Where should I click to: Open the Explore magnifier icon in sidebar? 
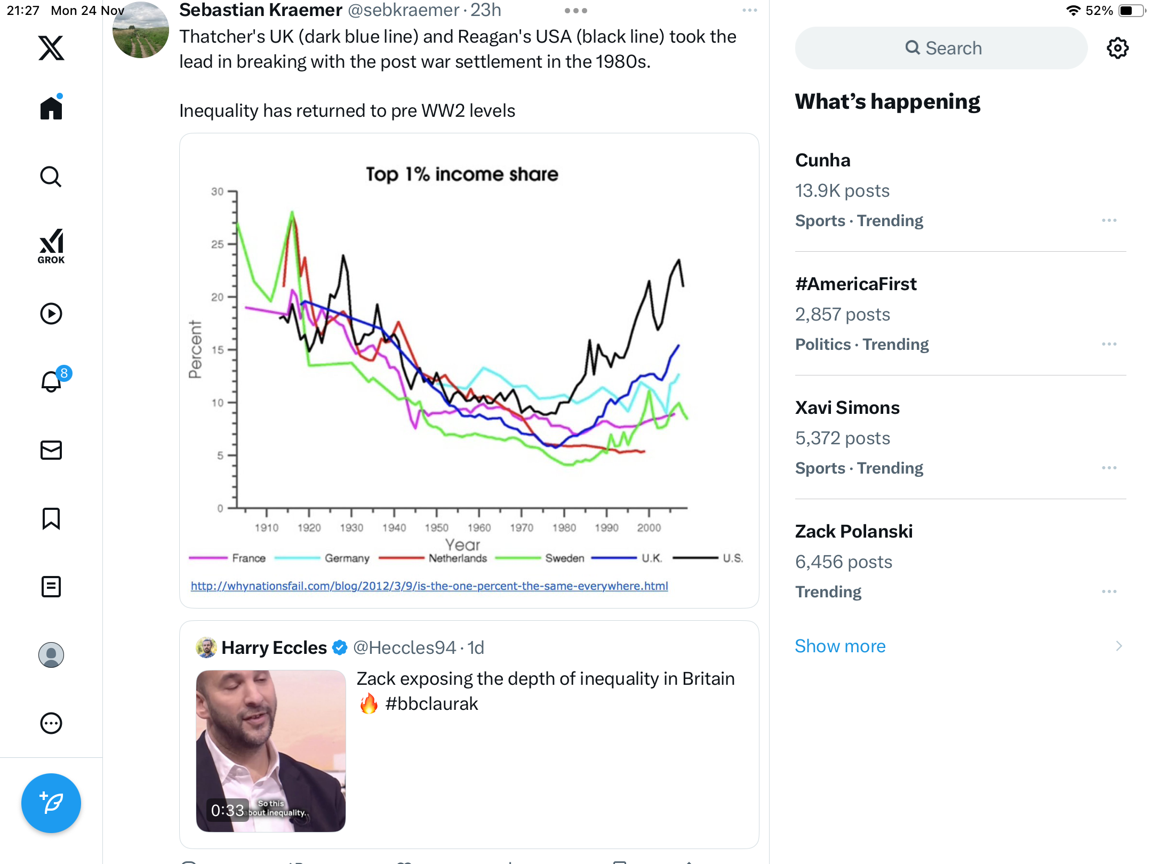click(x=51, y=177)
